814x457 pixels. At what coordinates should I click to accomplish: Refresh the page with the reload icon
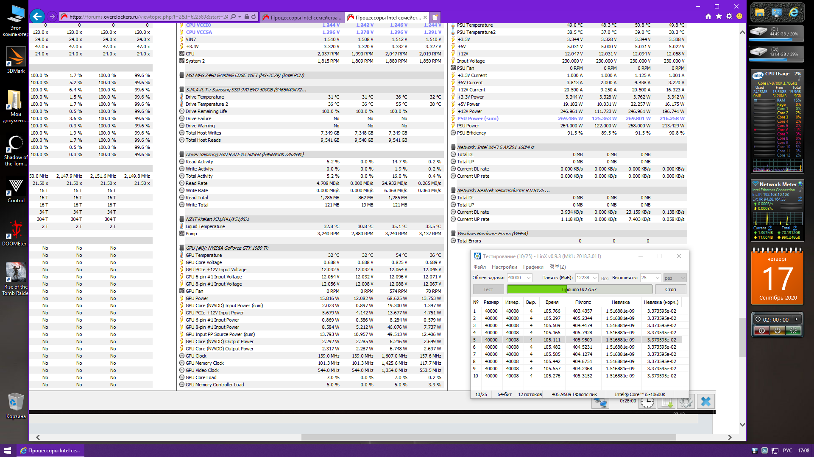click(x=254, y=17)
